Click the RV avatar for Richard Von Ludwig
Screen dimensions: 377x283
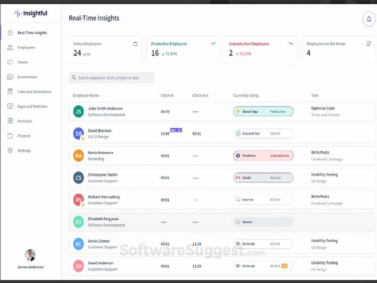pos(78,200)
